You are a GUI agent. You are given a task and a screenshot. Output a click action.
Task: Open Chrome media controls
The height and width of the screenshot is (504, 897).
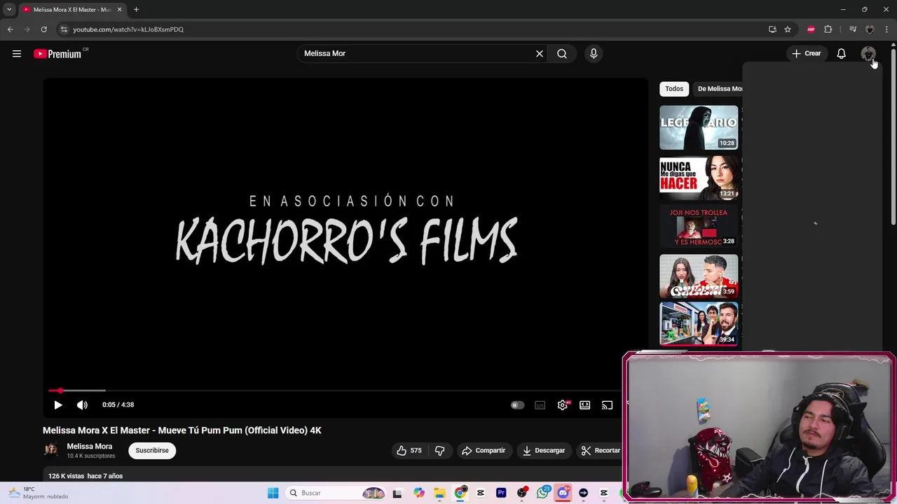[x=853, y=29]
